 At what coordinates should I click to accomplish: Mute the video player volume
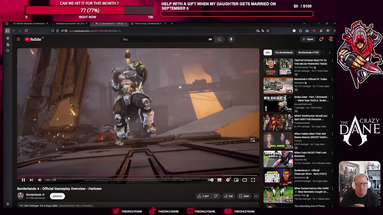click(x=39, y=180)
